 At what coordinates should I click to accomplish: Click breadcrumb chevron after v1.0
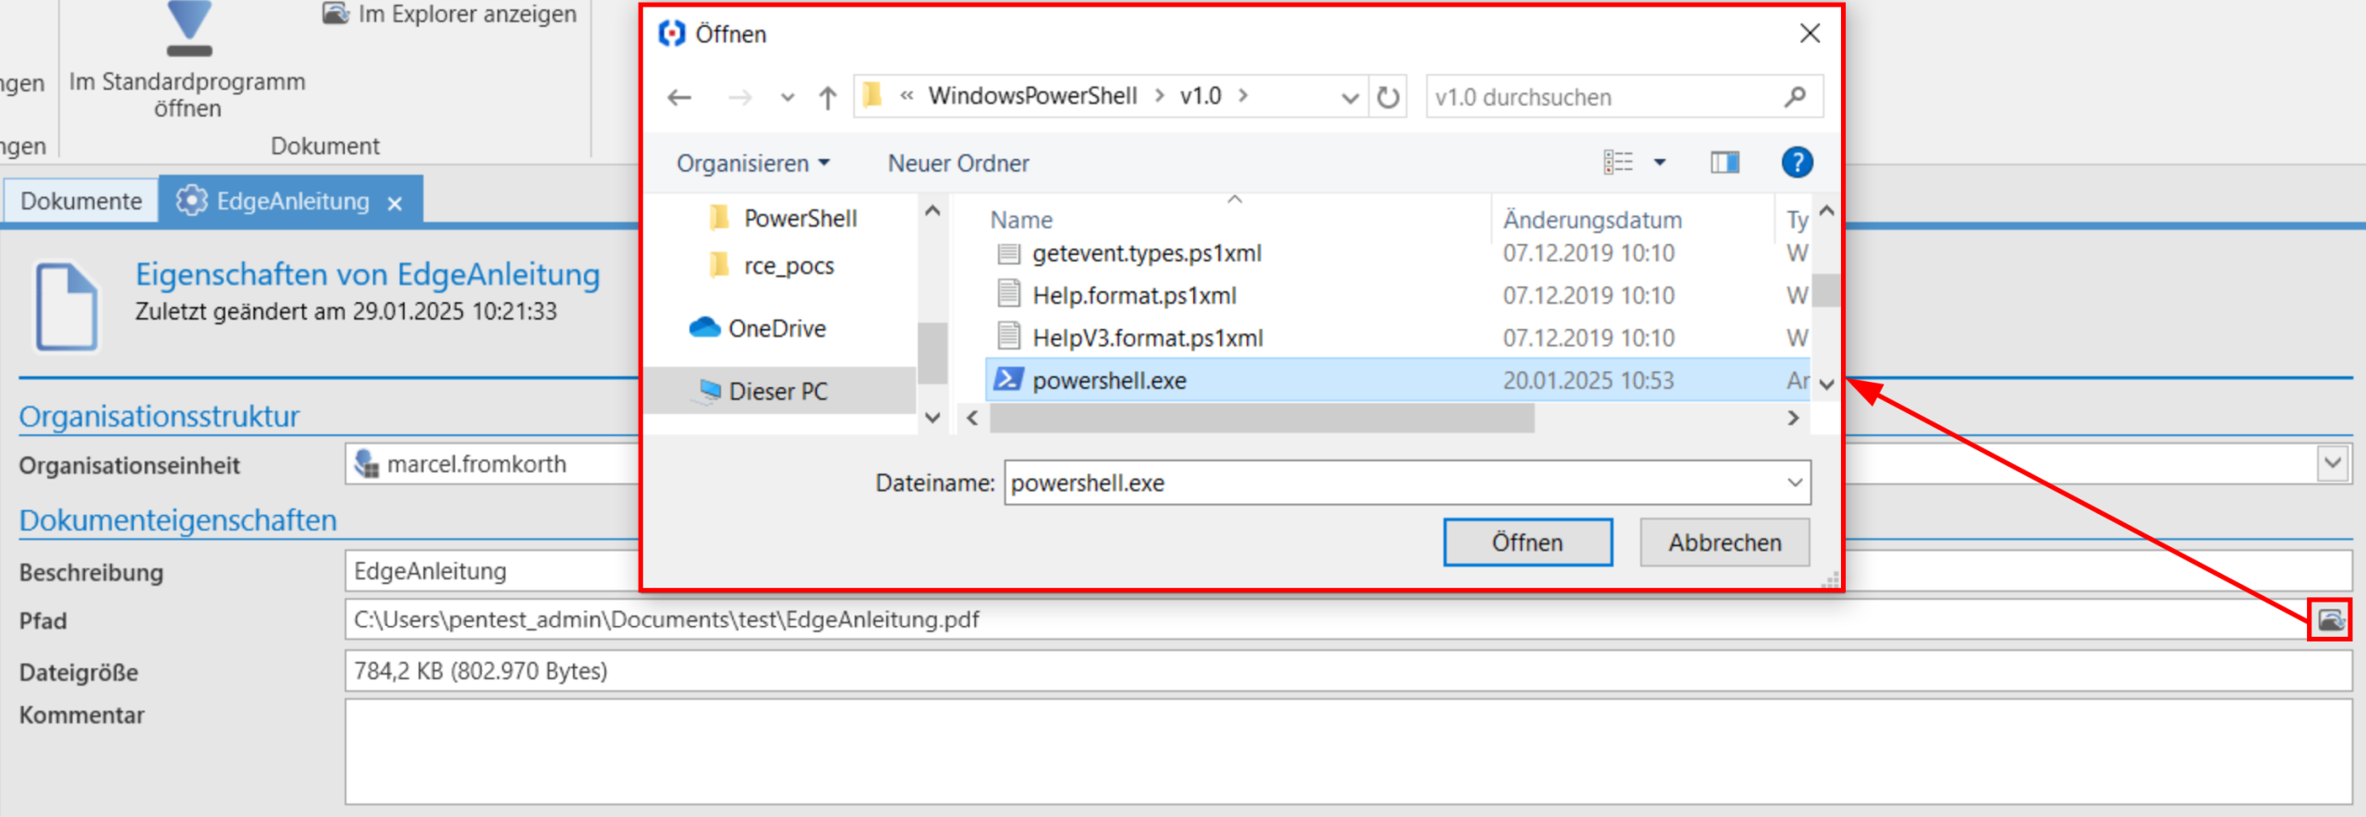[x=1243, y=95]
